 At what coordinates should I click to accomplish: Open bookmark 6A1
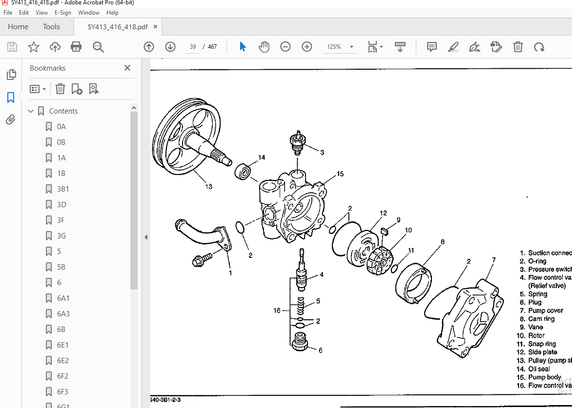click(x=63, y=298)
